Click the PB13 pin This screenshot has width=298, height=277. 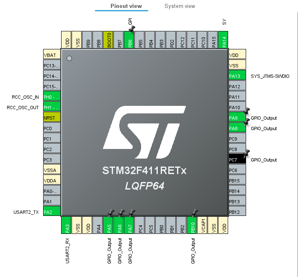237,200
